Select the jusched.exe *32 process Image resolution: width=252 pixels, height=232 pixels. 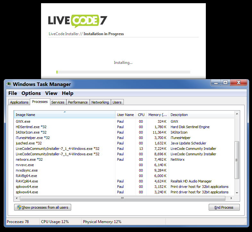[124, 143]
